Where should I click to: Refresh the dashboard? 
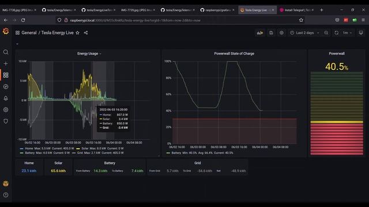point(337,33)
